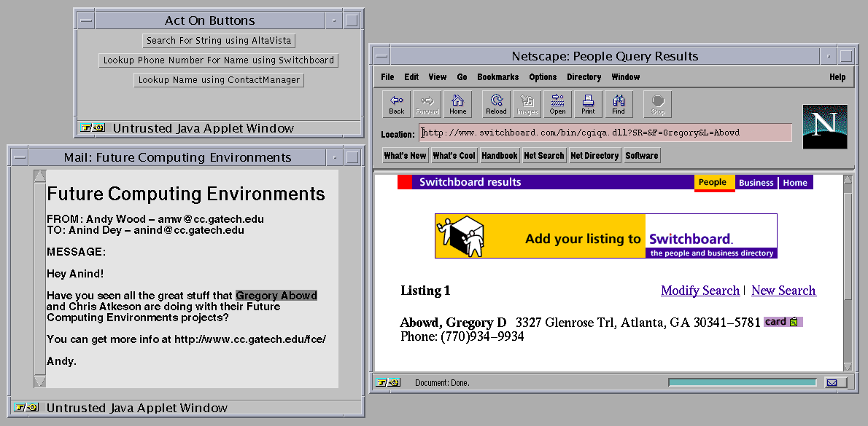868x426 pixels.
Task: Click the Netscape N logo
Action: [x=825, y=127]
